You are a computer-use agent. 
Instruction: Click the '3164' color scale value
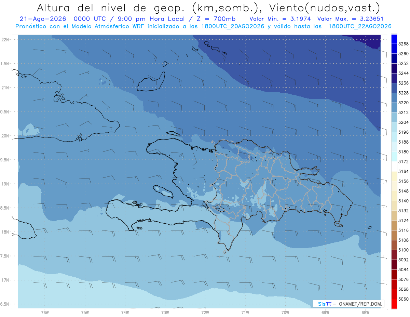click(x=404, y=171)
